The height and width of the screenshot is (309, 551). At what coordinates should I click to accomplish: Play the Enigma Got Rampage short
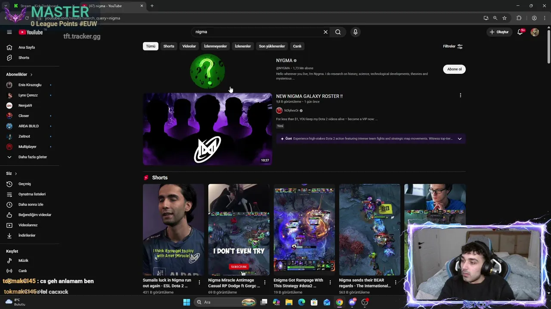(304, 230)
